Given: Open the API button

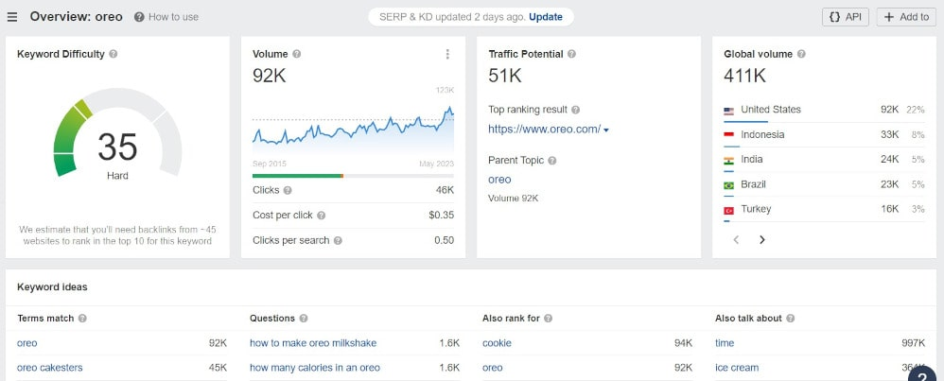Looking at the screenshot, I should [846, 17].
